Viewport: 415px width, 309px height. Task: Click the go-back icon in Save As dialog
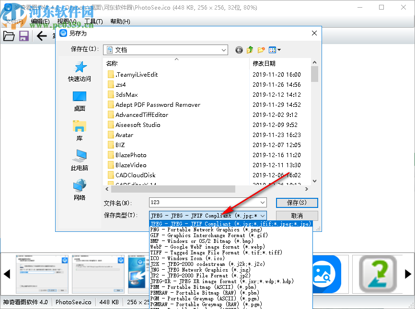[x=239, y=50]
